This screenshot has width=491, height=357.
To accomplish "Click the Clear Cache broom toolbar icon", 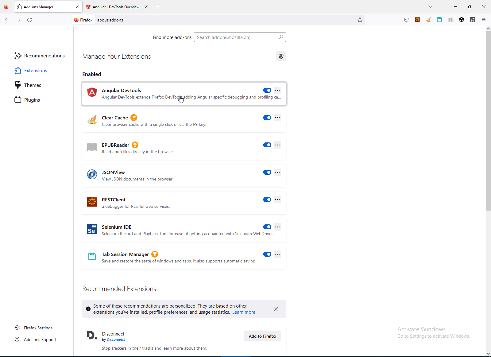I will pyautogui.click(x=428, y=20).
